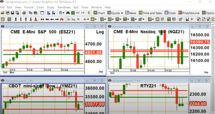Viewport: 215px width, 114px height.
Task: Click the 2244.00 price label on RTYZ21
Action: [198, 104]
